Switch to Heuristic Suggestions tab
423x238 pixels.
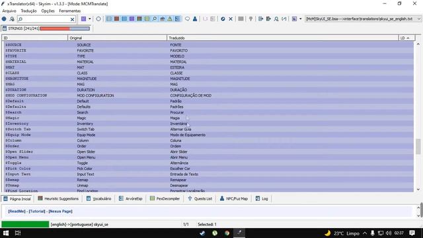pos(58,198)
